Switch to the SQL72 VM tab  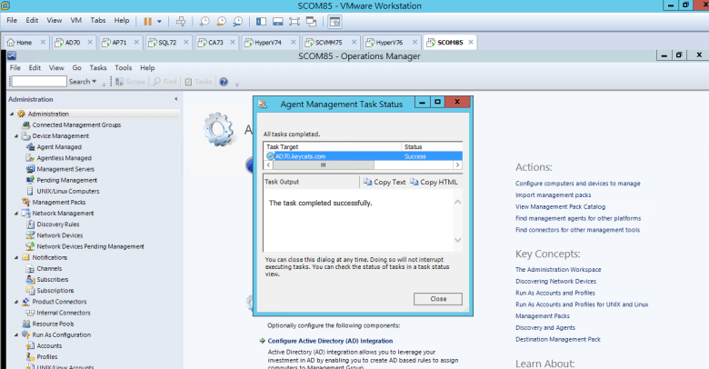[x=165, y=42]
